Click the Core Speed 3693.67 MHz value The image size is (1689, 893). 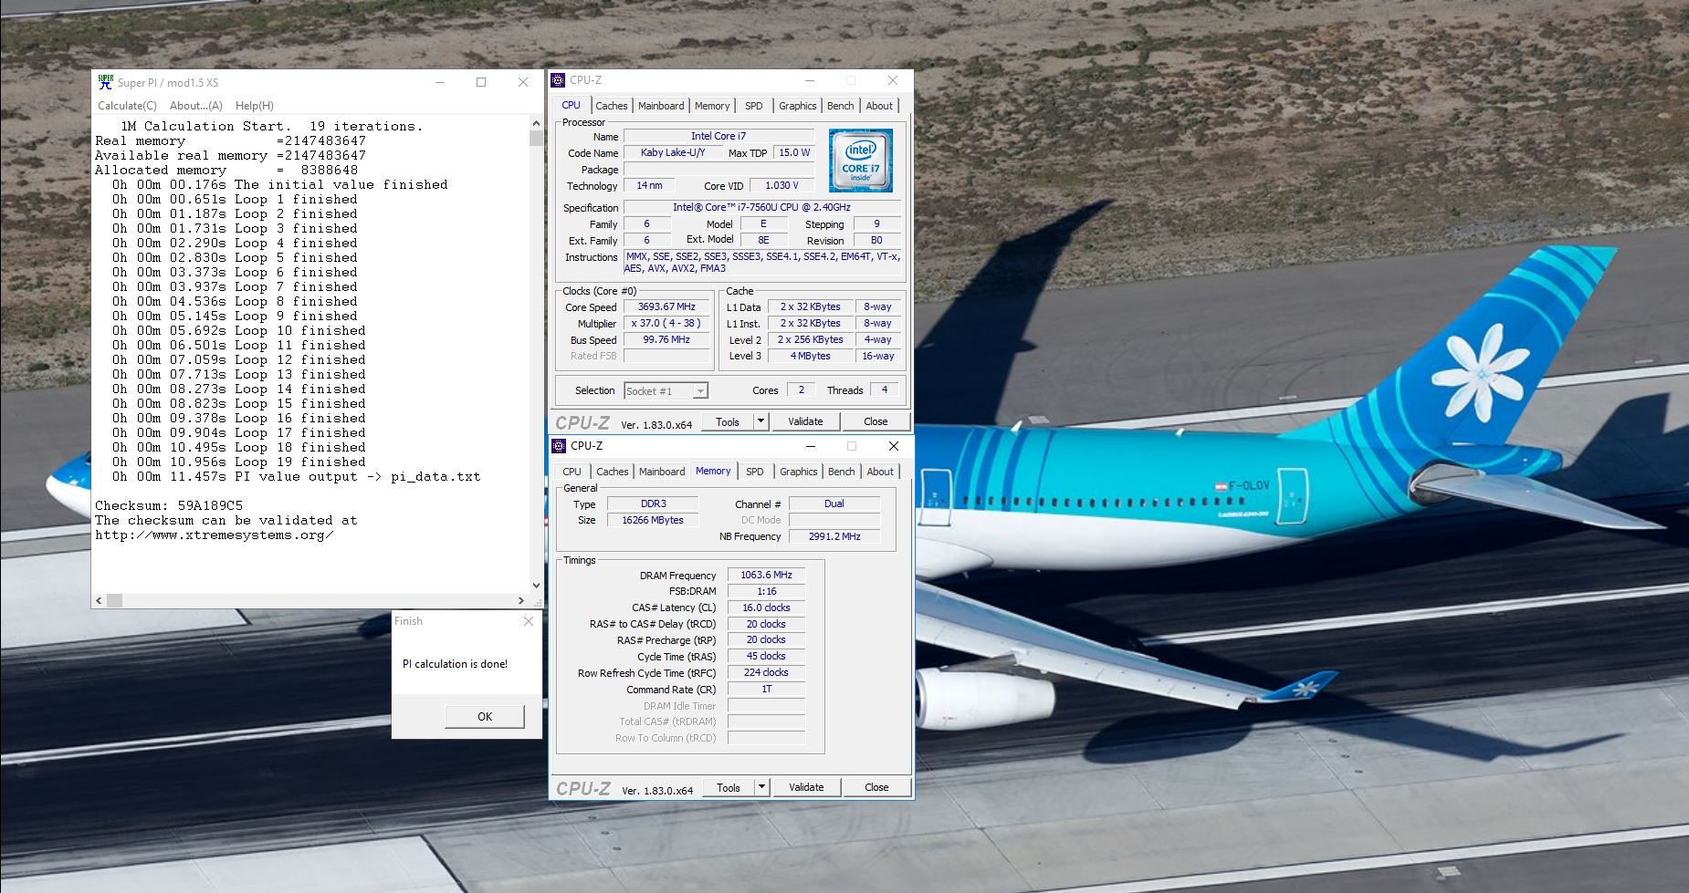[666, 306]
